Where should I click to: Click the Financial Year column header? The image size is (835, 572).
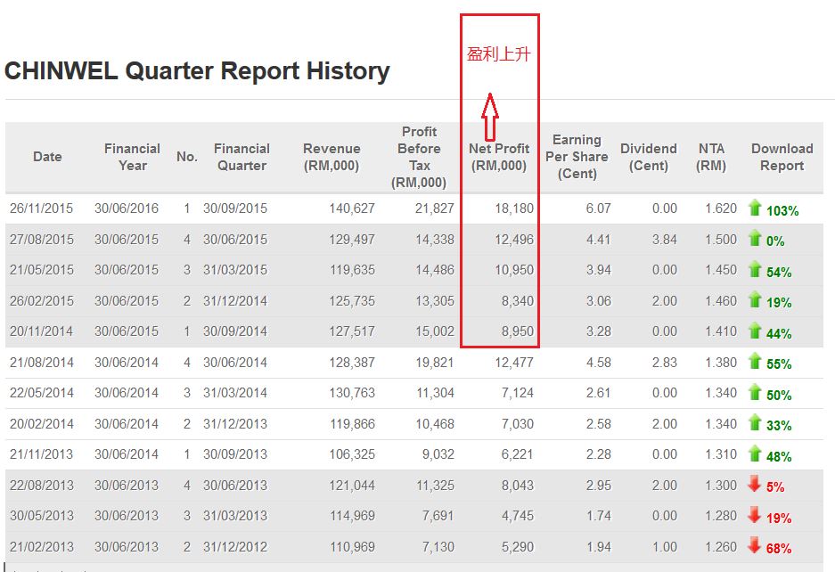click(x=132, y=157)
